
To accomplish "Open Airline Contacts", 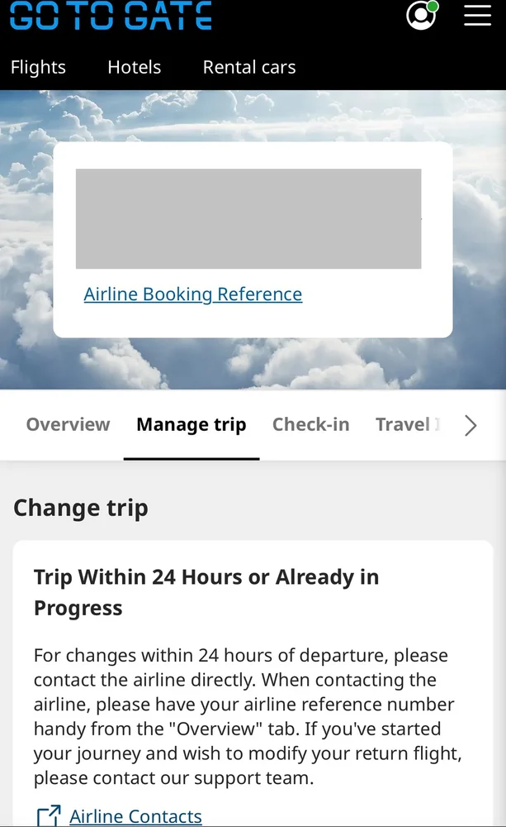I will pyautogui.click(x=135, y=816).
